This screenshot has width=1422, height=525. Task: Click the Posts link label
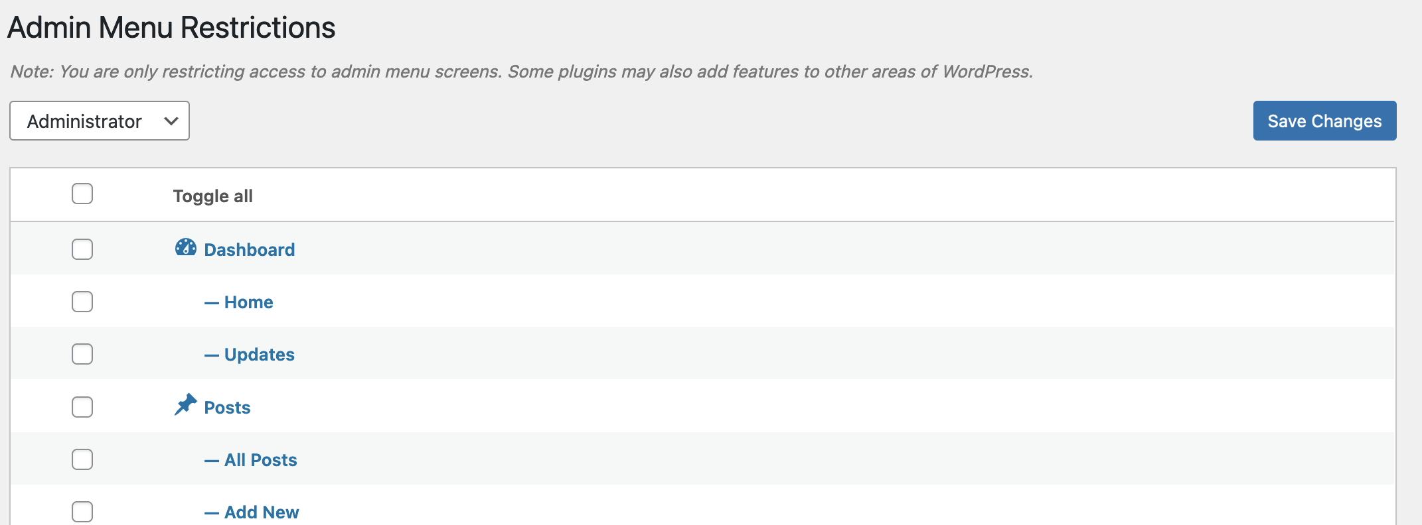227,407
